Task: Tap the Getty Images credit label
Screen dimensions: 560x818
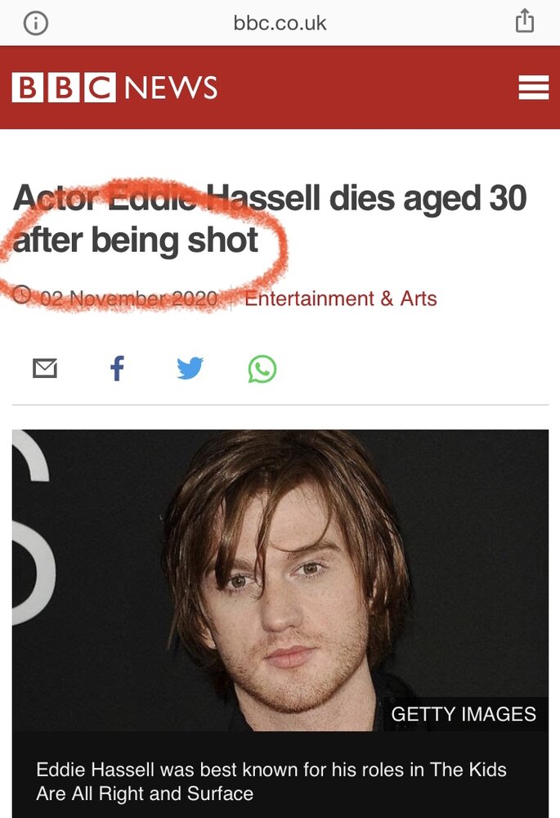Action: click(x=464, y=713)
